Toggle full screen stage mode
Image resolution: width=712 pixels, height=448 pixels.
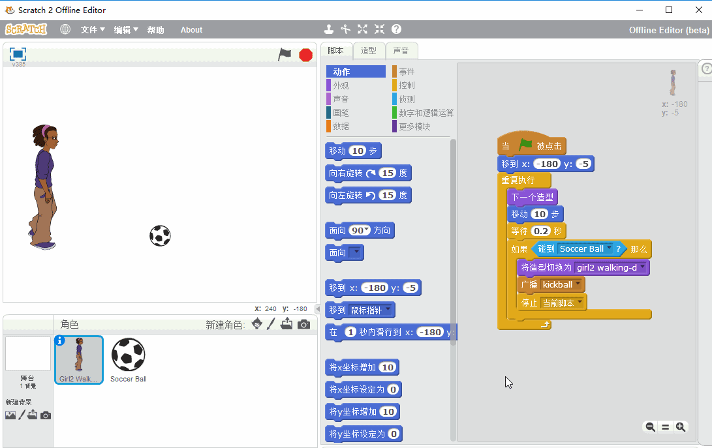[x=18, y=55]
